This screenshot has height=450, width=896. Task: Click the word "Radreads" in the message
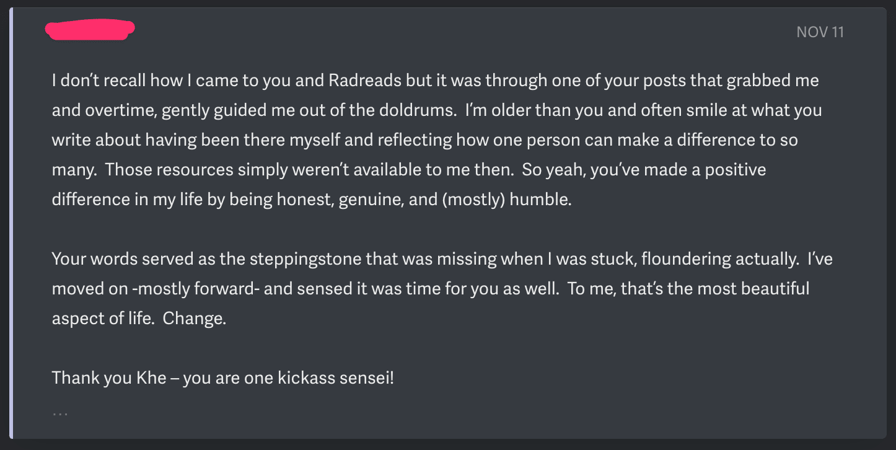tap(358, 81)
